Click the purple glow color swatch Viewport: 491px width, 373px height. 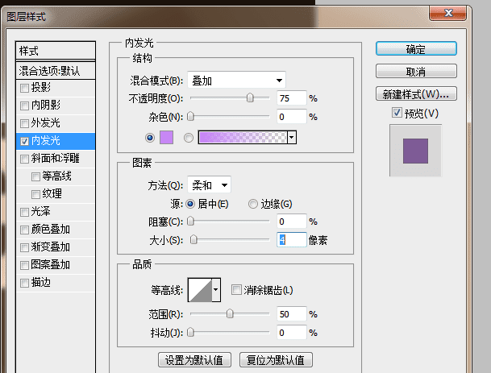point(167,138)
